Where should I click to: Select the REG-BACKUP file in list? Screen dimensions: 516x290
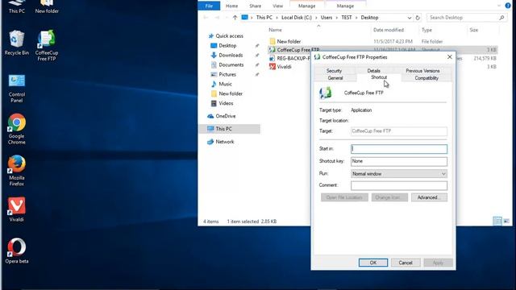click(x=289, y=58)
